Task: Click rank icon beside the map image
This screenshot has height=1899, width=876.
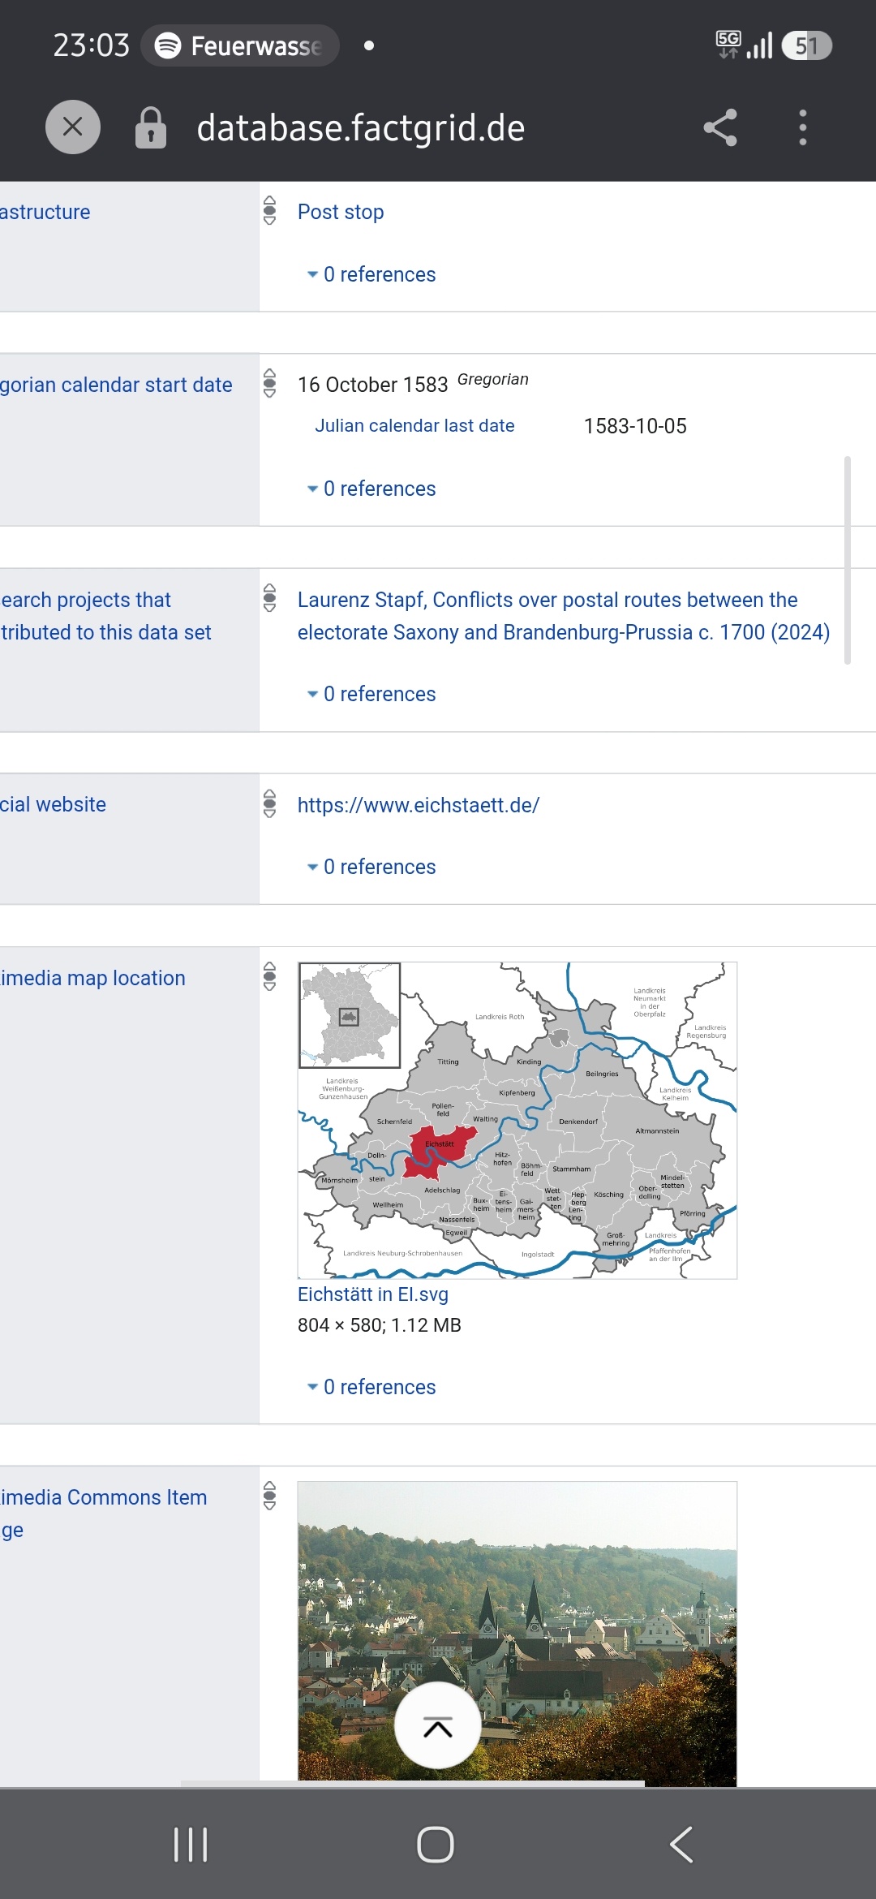Action: (270, 976)
